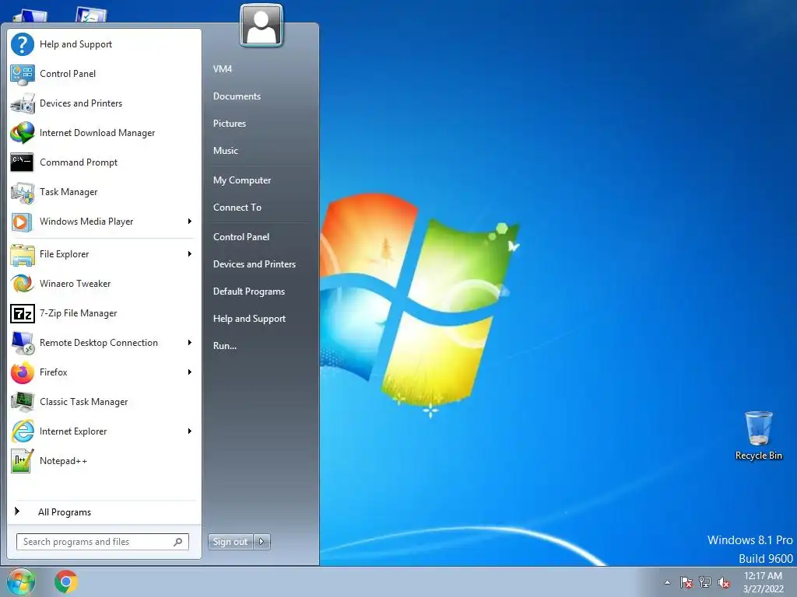This screenshot has height=597, width=797.
Task: Focus the Search programs and files box
Action: coord(103,542)
